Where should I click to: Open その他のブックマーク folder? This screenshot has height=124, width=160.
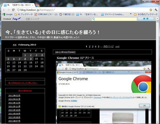(x=146, y=14)
